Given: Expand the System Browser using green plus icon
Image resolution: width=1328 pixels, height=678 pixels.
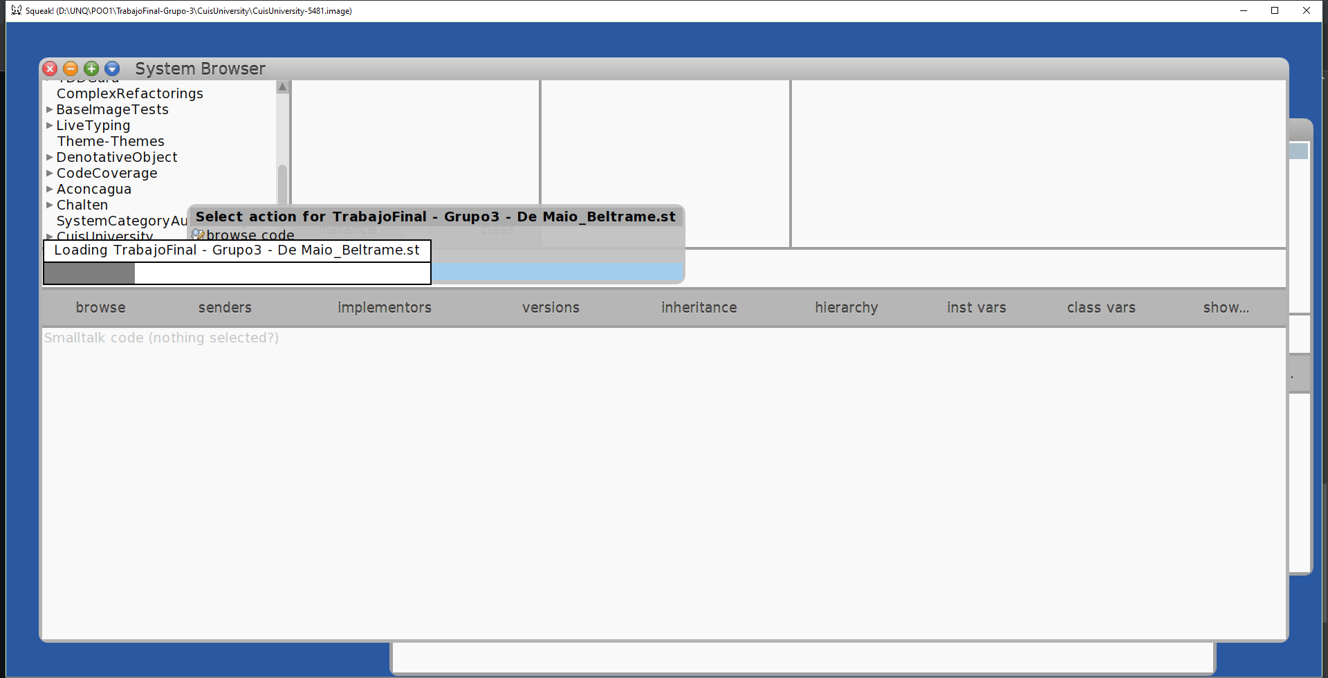Looking at the screenshot, I should click(x=91, y=68).
